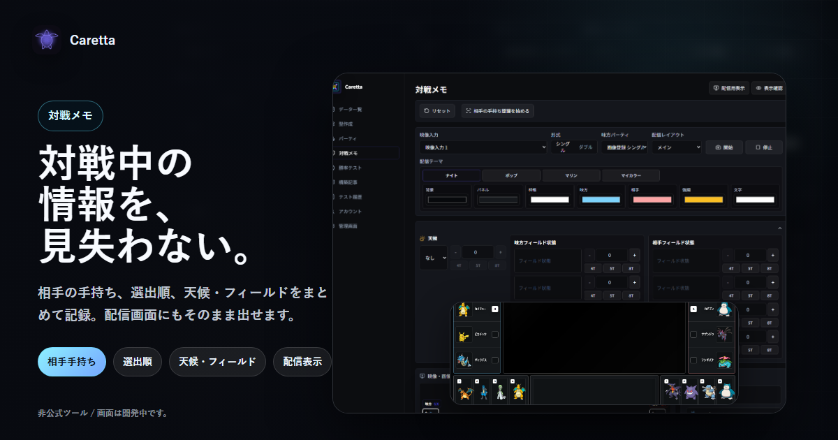Open the 文字 white color swatch
The image size is (838, 440).
[755, 200]
